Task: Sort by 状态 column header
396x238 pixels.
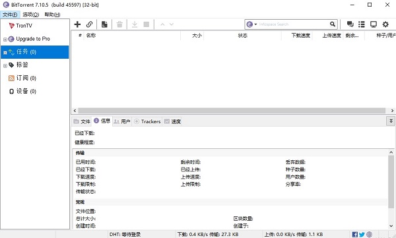Action: coord(242,36)
